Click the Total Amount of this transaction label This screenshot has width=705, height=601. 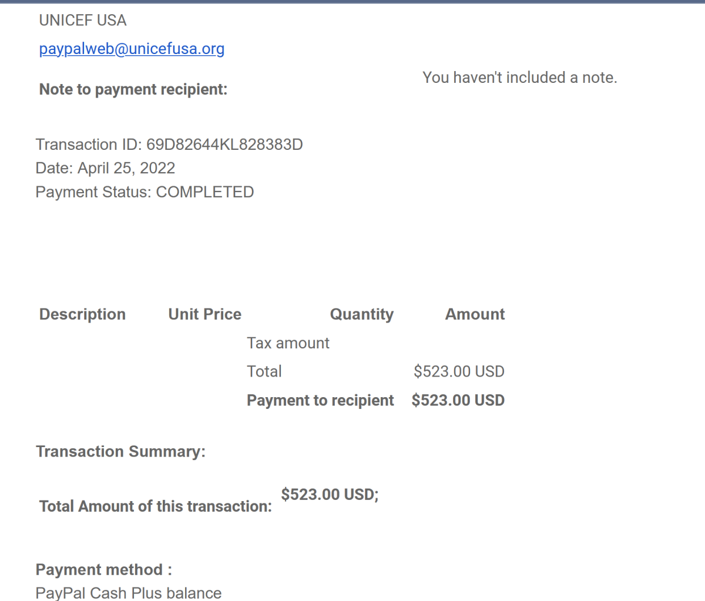click(156, 506)
